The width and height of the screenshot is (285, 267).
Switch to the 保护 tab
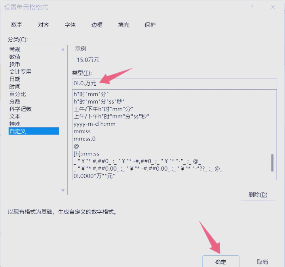pyautogui.click(x=150, y=25)
